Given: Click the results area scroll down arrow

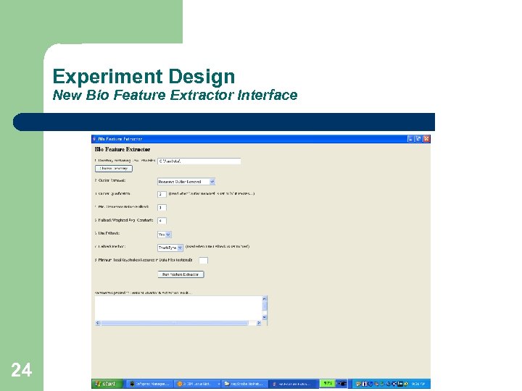Looking at the screenshot, I should pos(265,318).
